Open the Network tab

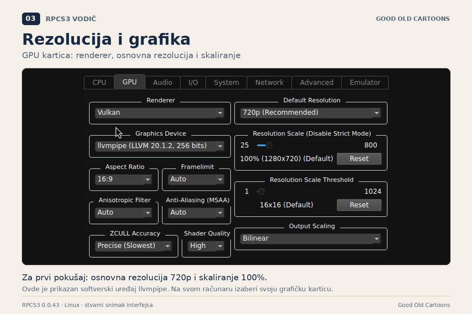click(269, 82)
